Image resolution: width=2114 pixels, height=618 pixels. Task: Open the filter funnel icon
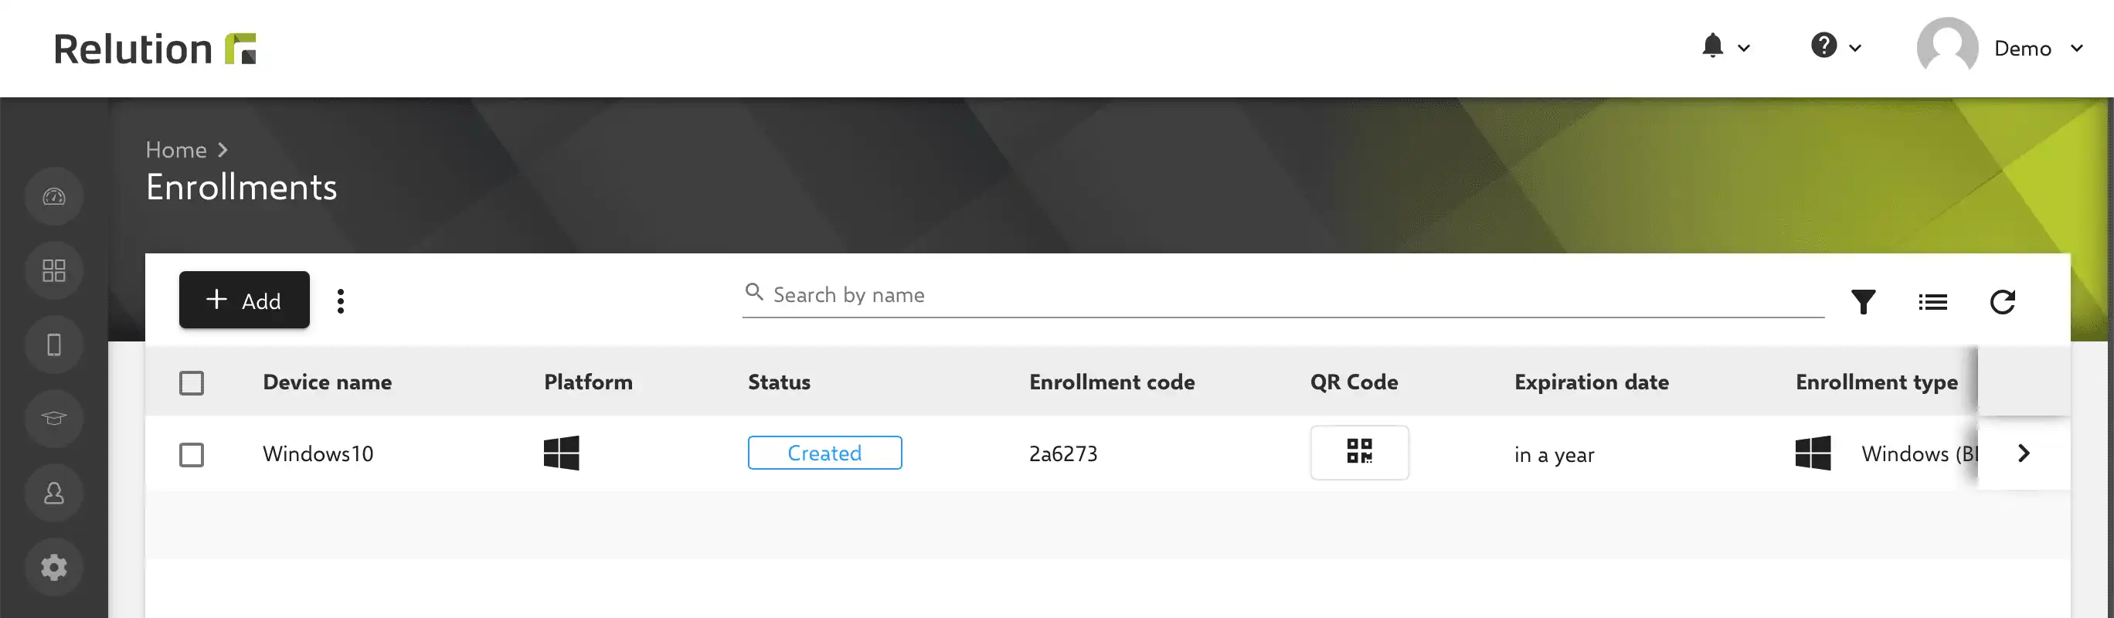point(1863,302)
